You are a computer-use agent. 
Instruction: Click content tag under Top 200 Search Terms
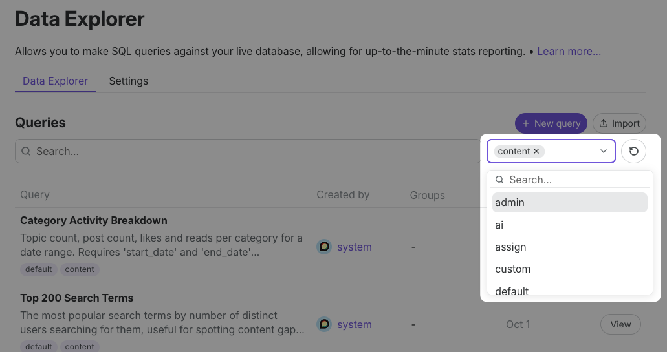(x=80, y=346)
